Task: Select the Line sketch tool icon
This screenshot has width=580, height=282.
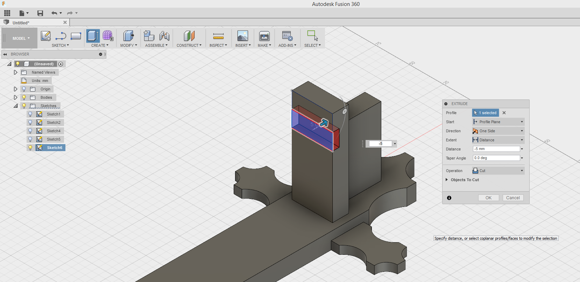Action: (x=61, y=36)
